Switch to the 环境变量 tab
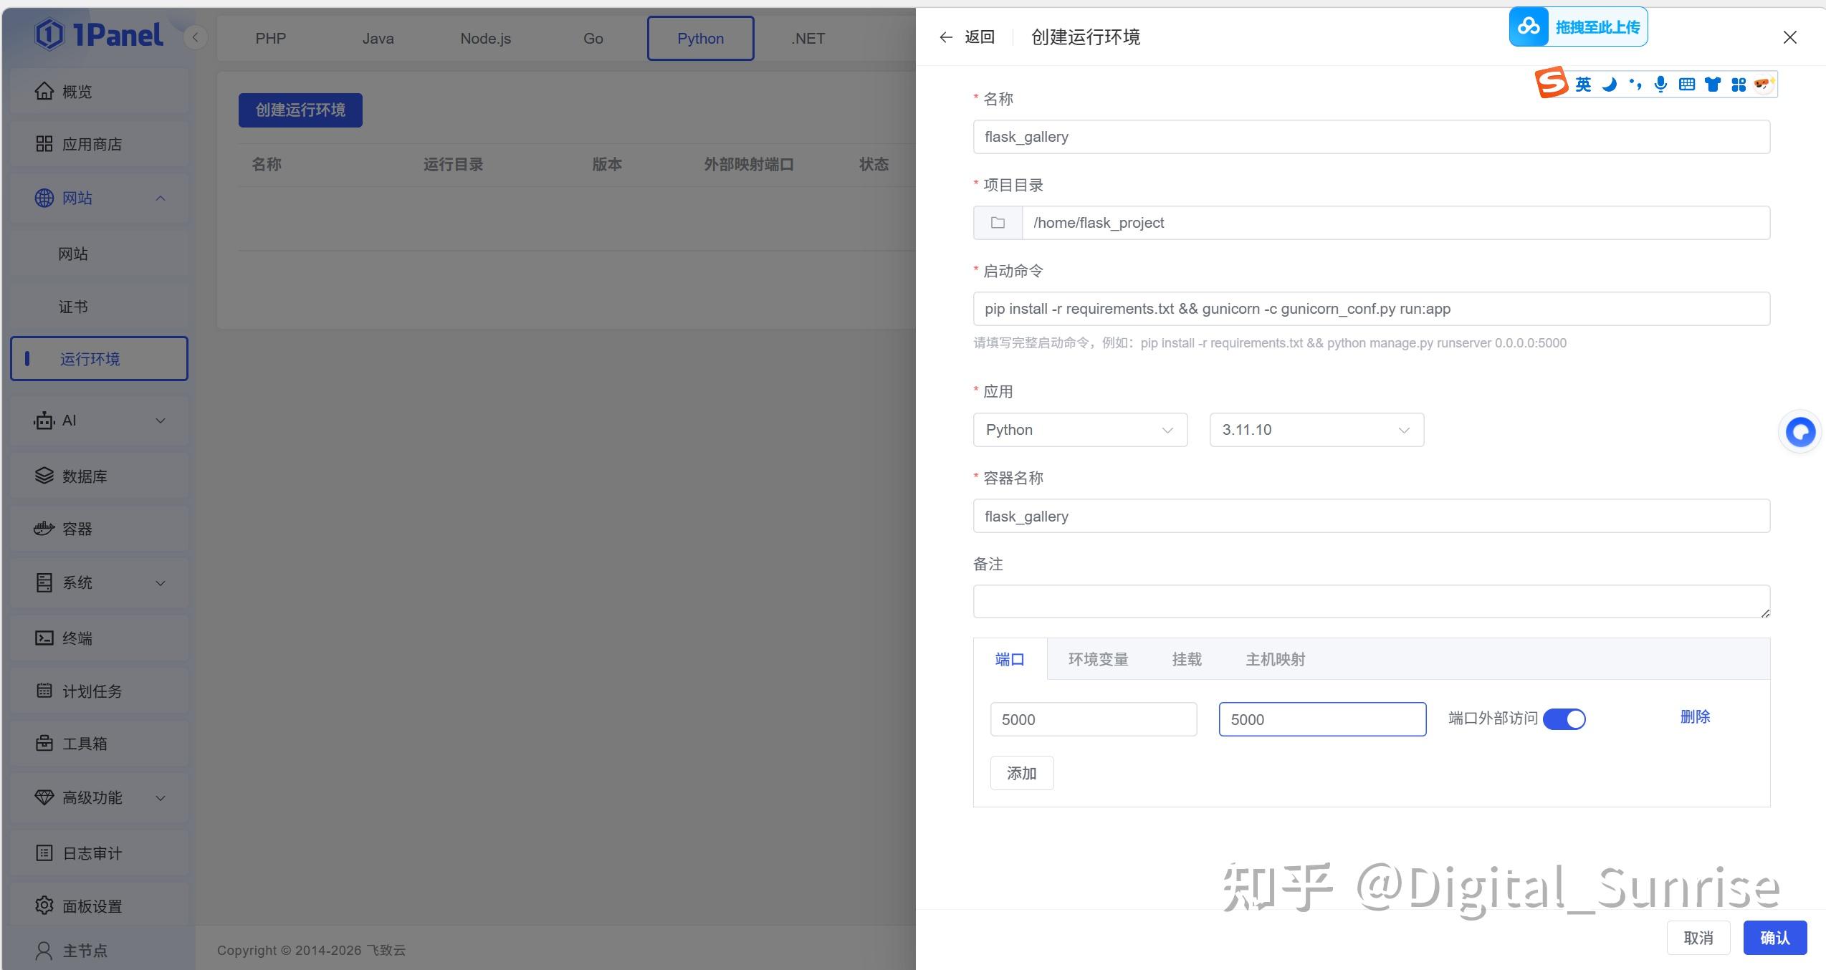Viewport: 1826px width, 970px height. pyautogui.click(x=1098, y=658)
